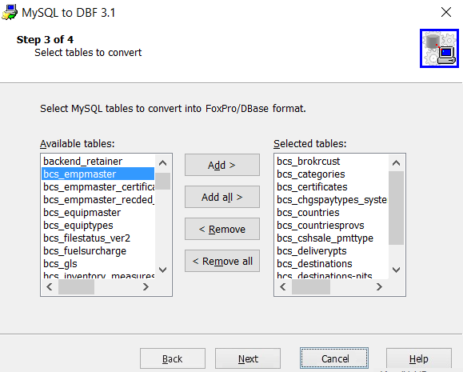The height and width of the screenshot is (372, 463).
Task: Click the < Remove button
Action: point(222,229)
